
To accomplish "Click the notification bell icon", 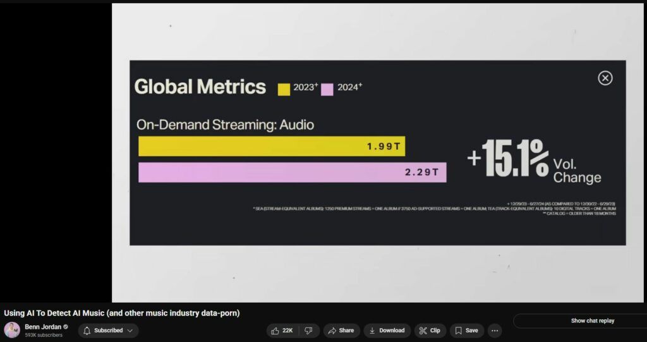I will pyautogui.click(x=87, y=331).
